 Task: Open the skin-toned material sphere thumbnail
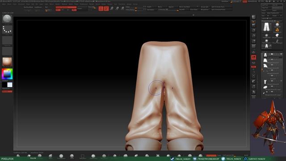point(7,62)
